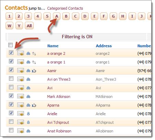155x140 pixels.
Task: Sort by Address column header
Action: click(x=104, y=46)
